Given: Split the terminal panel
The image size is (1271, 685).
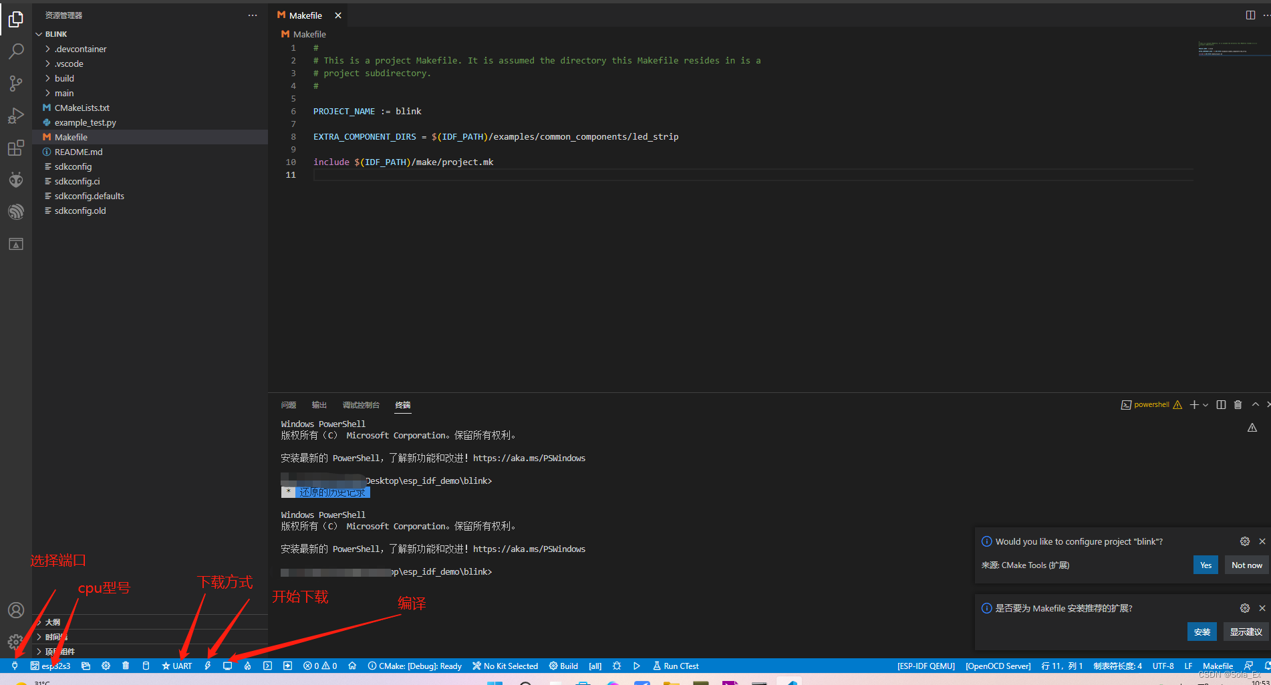Looking at the screenshot, I should 1221,404.
